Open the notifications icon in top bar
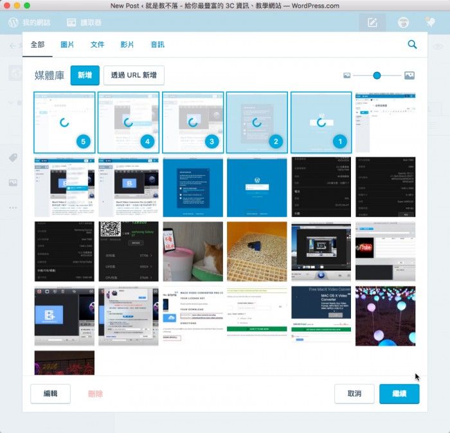Image resolution: width=450 pixels, height=433 pixels. click(430, 22)
